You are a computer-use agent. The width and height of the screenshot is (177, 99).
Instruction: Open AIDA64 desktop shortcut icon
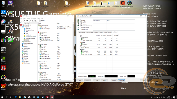(3, 68)
